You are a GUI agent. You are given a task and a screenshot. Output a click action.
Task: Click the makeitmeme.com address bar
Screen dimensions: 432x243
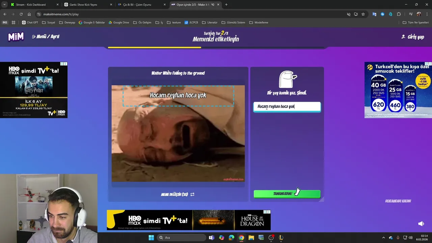192,14
